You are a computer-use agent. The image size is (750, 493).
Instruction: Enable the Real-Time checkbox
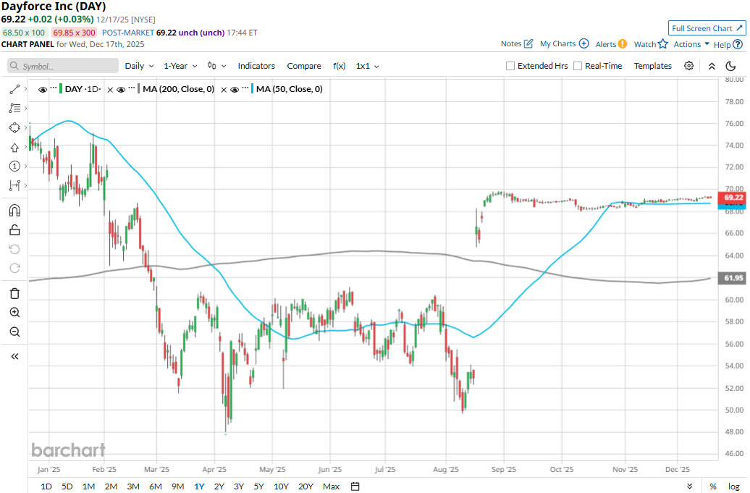(x=578, y=66)
